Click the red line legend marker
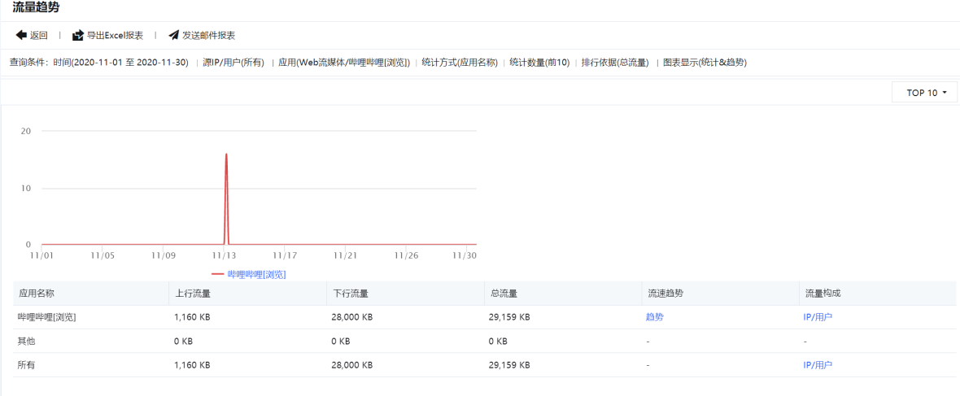Image resolution: width=960 pixels, height=396 pixels. (217, 275)
